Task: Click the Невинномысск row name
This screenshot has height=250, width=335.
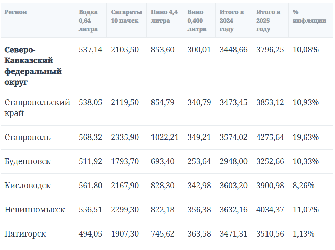Action: pyautogui.click(x=34, y=210)
